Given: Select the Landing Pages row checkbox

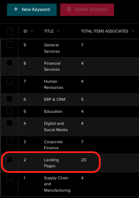Looking at the screenshot, I should click(x=10, y=159).
